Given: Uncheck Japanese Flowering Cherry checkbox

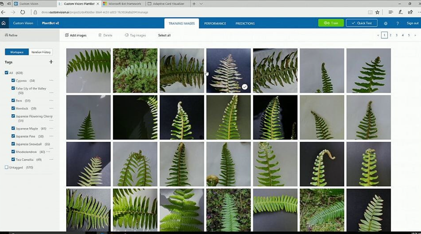Looking at the screenshot, I should (x=13, y=116).
